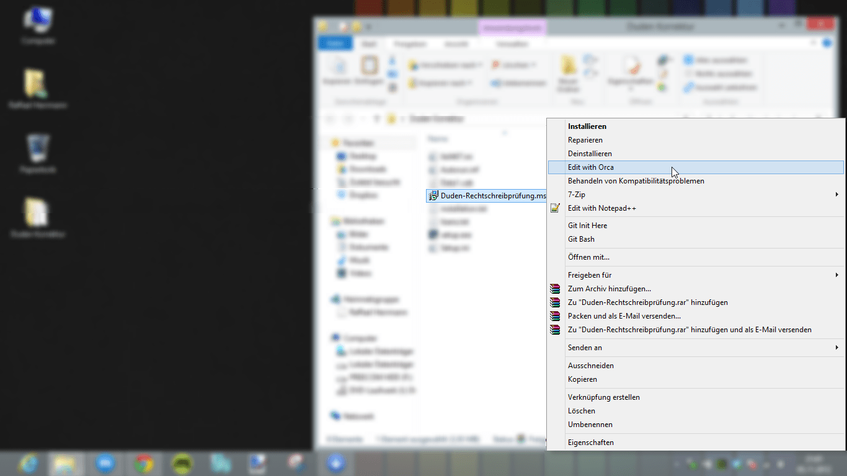Select Löschen to delete the file
Screen dimensions: 847x476
click(x=695, y=411)
